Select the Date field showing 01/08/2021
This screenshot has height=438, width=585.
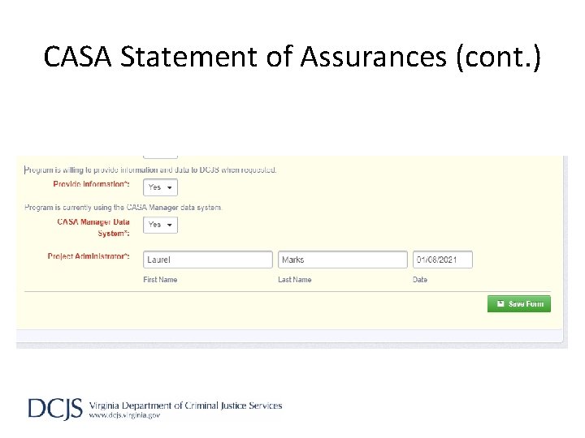point(442,260)
